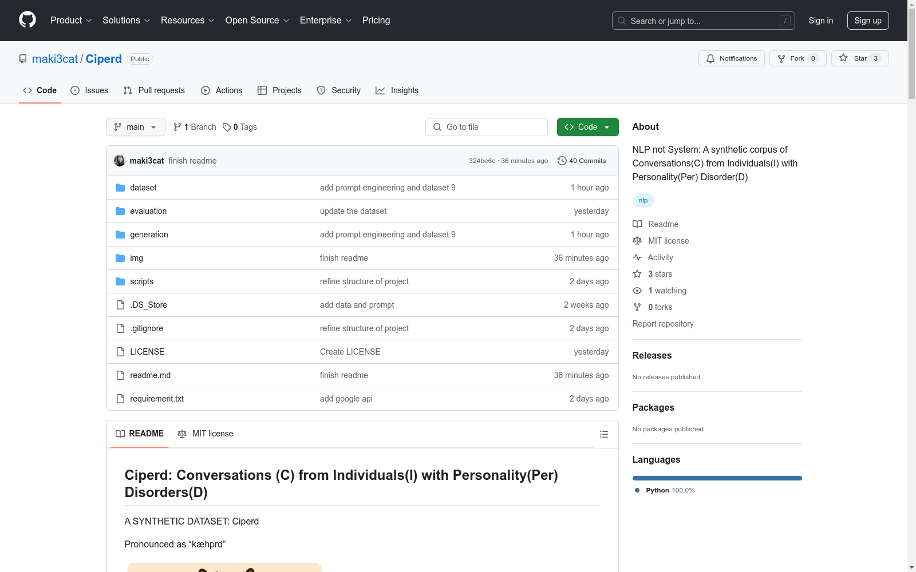This screenshot has height=572, width=916.
Task: Open the 40 Commits history link
Action: pyautogui.click(x=582, y=161)
